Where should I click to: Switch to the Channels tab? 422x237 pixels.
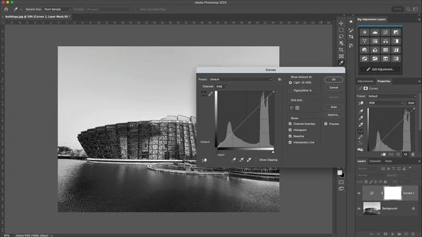click(x=375, y=161)
